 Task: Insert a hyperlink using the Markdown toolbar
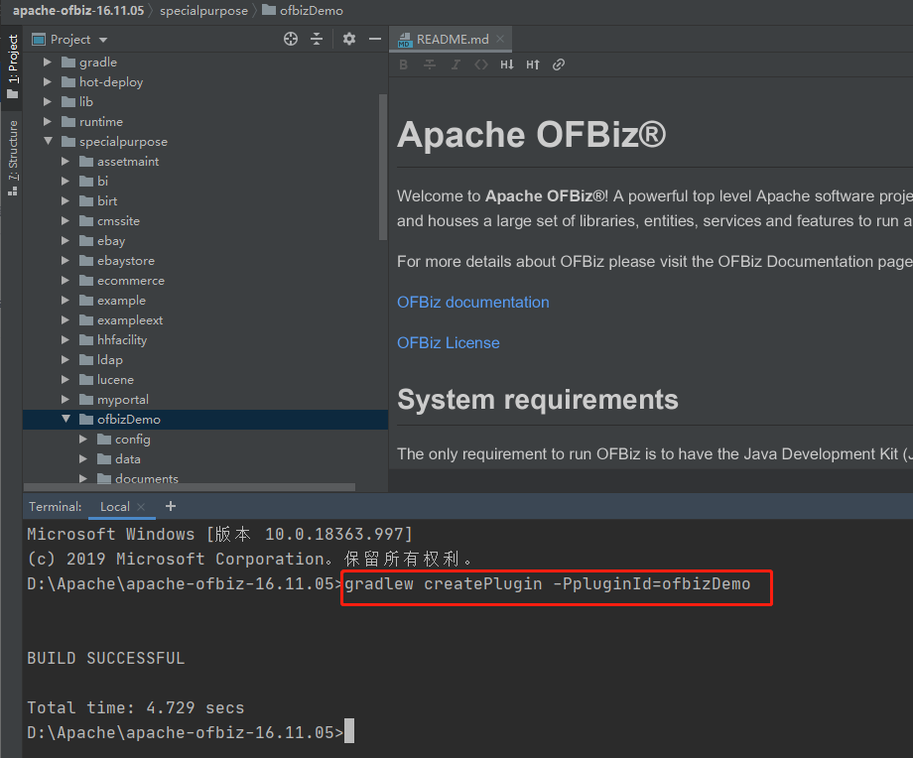[558, 64]
